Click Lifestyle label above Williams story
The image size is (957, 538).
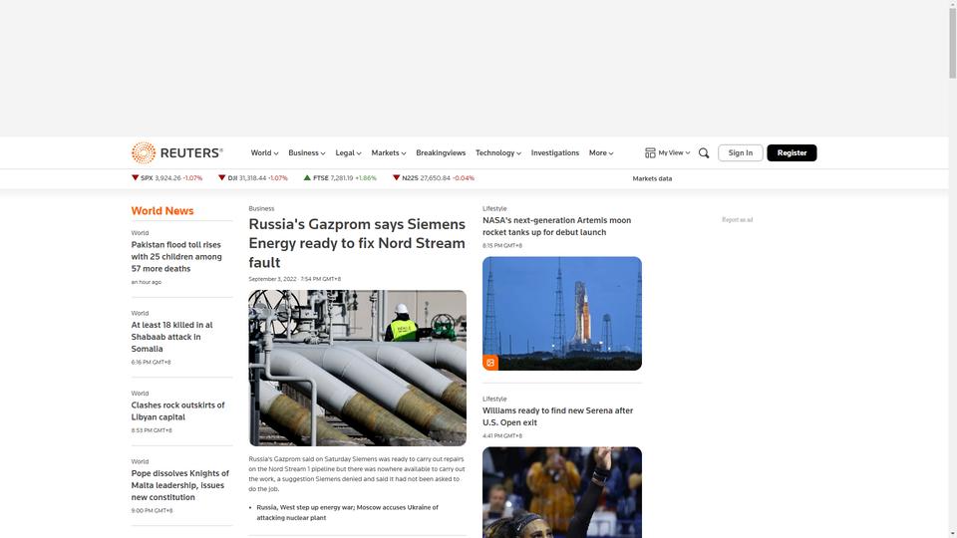coord(494,399)
